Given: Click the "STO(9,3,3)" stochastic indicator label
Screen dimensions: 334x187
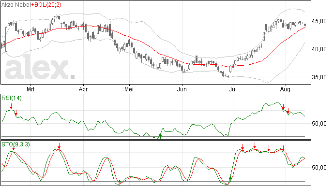Looking at the screenshot, I should click(x=16, y=144).
